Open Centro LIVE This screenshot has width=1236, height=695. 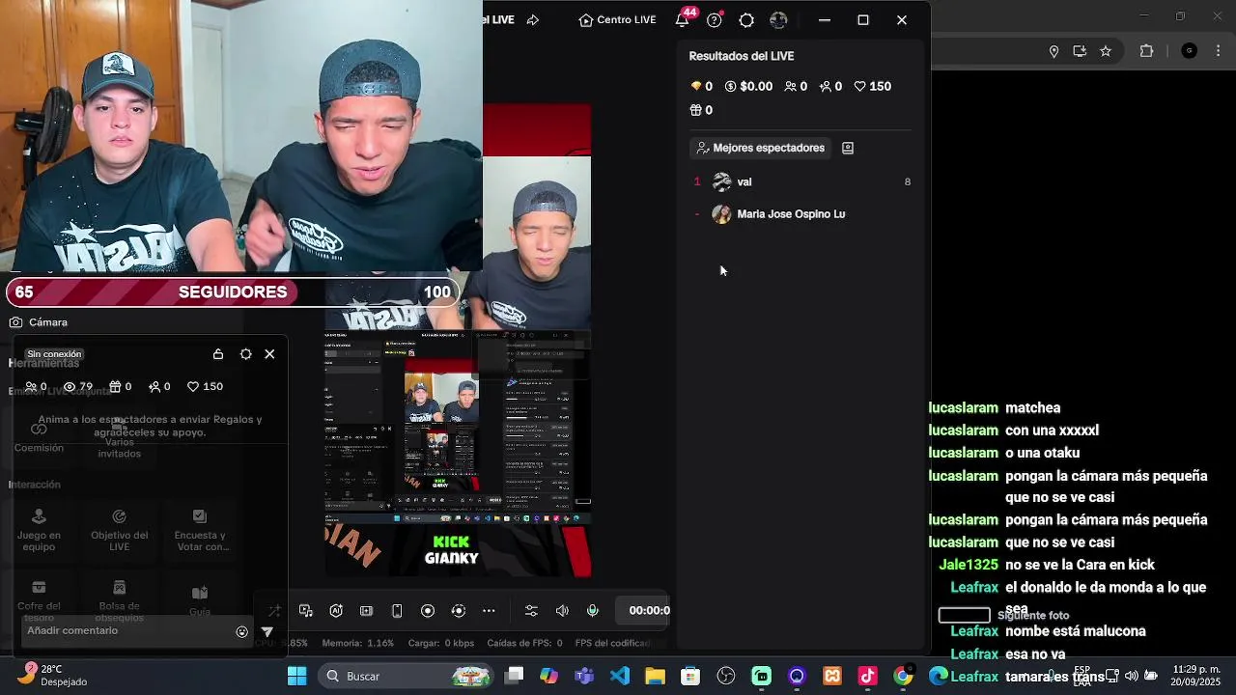pos(617,19)
